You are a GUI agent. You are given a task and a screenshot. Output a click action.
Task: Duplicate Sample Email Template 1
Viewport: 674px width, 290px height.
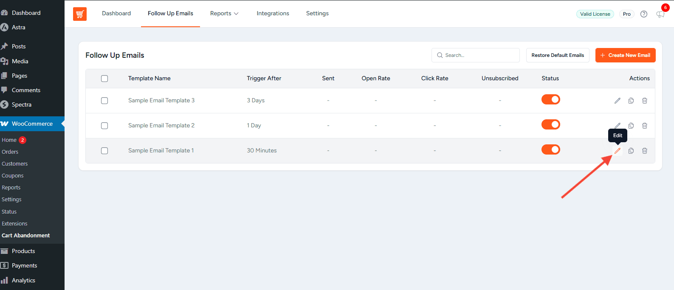point(631,151)
